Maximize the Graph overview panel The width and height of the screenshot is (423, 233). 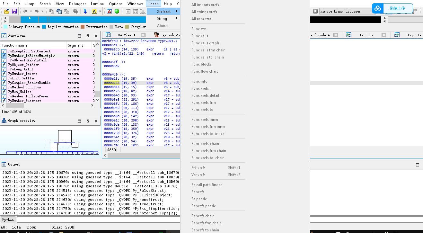click(x=79, y=121)
